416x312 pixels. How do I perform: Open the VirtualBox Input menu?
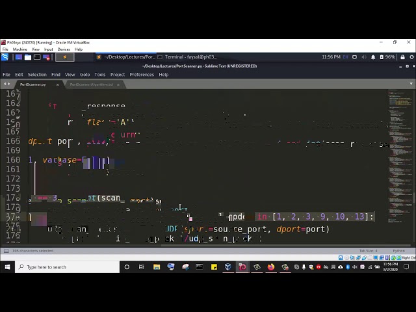pos(48,49)
